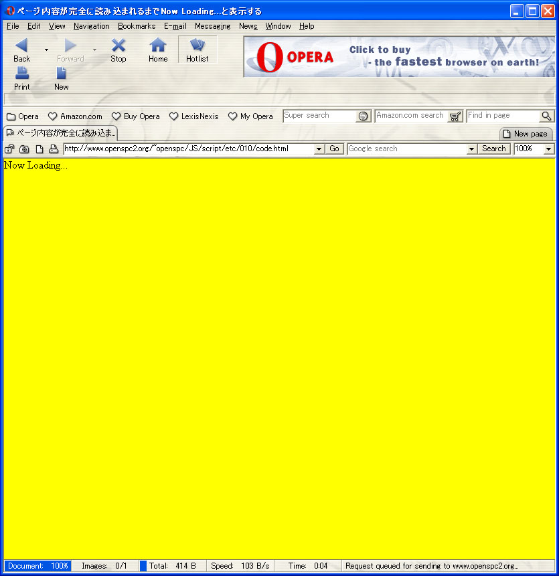Expand the address URL dropdown
This screenshot has height=576, width=559.
[x=319, y=149]
